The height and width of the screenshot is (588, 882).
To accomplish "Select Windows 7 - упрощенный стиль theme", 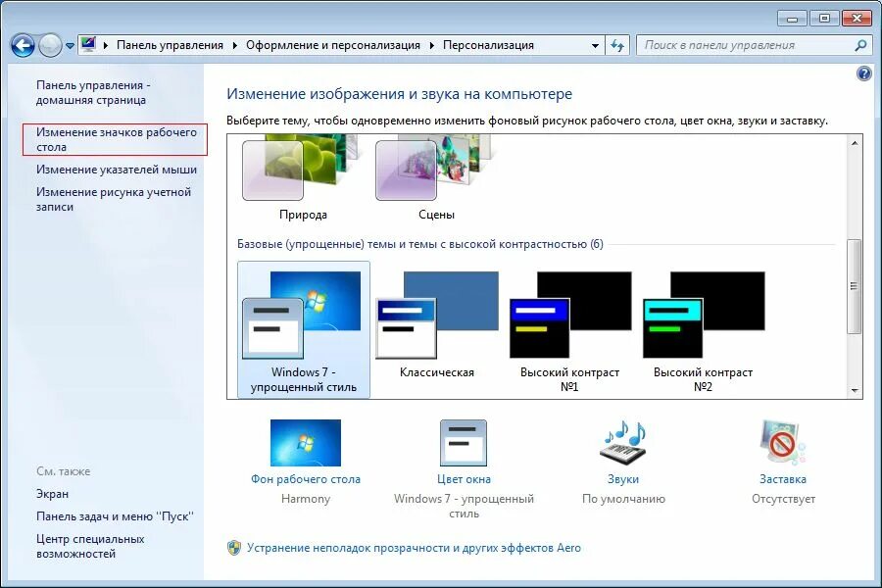I will 304,329.
